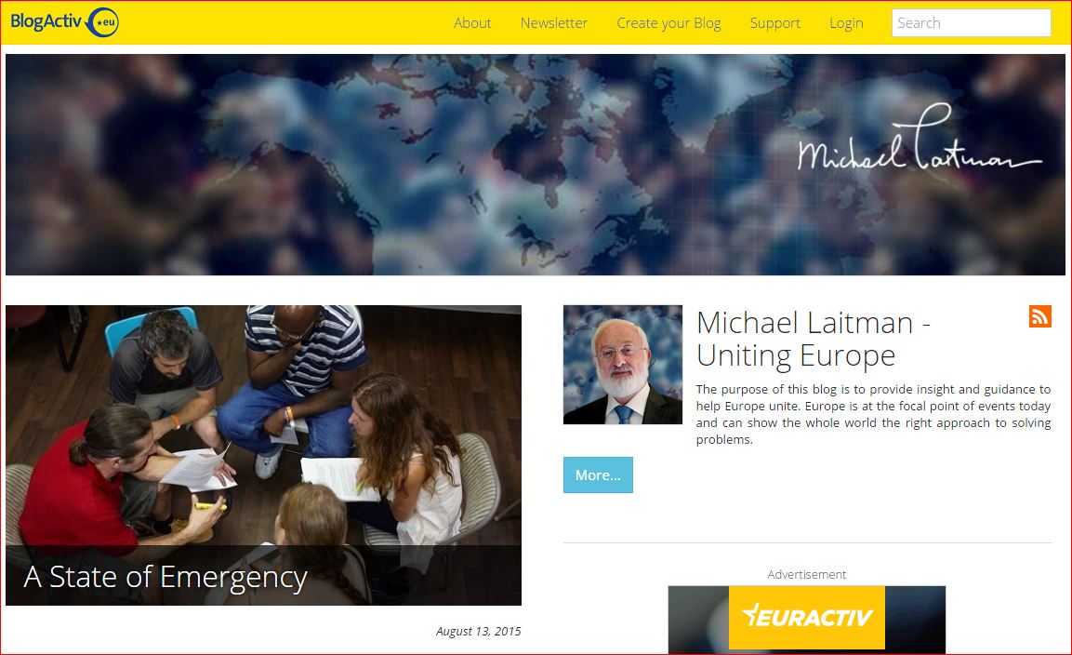The image size is (1072, 655).
Task: Click the BlogActiv.eu logo
Action: click(64, 22)
